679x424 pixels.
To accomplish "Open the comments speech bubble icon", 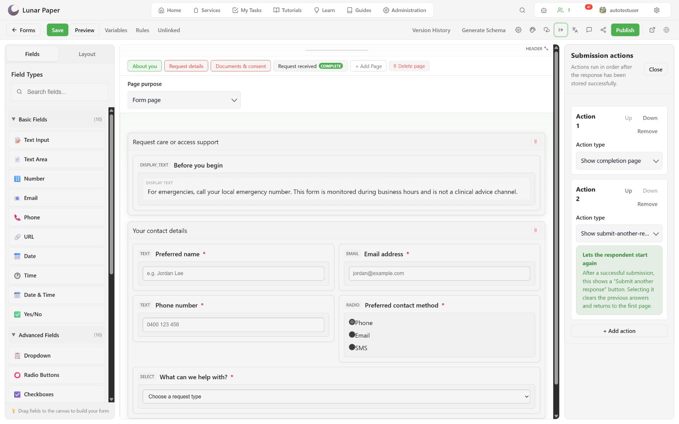I will [x=589, y=30].
